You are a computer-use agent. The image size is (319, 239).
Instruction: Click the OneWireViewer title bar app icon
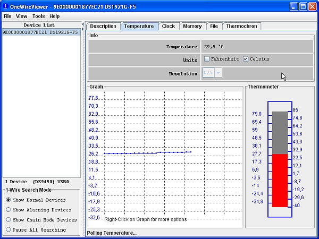(5, 6)
